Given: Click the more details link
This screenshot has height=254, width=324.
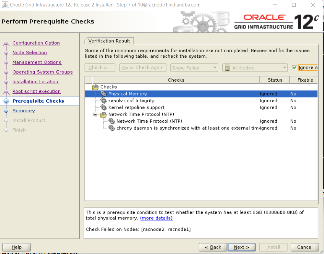Looking at the screenshot, I should coord(156,218).
